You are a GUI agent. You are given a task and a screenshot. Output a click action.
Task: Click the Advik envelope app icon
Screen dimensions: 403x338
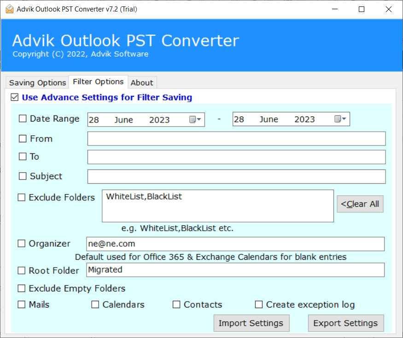(x=10, y=9)
